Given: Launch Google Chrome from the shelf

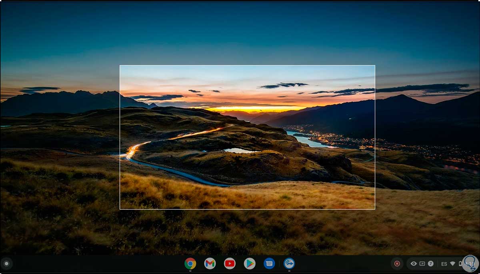Looking at the screenshot, I should [x=190, y=263].
